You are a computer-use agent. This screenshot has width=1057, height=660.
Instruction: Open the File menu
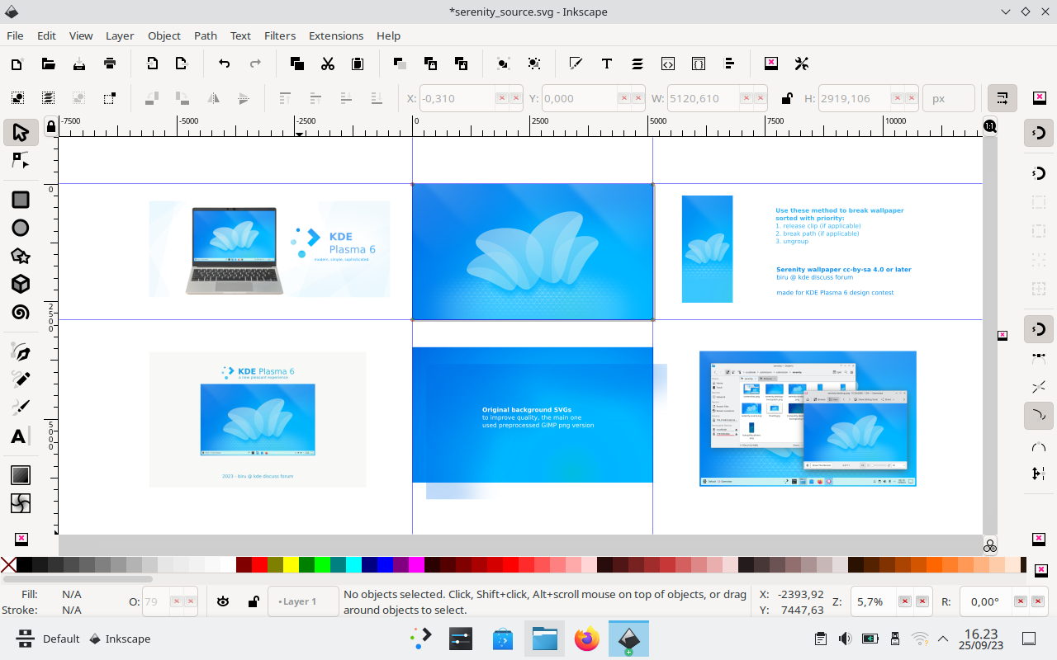tap(15, 35)
